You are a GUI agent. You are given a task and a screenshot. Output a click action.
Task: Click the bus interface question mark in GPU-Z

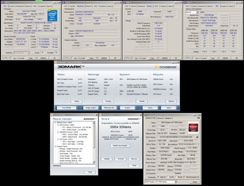coord(199,144)
